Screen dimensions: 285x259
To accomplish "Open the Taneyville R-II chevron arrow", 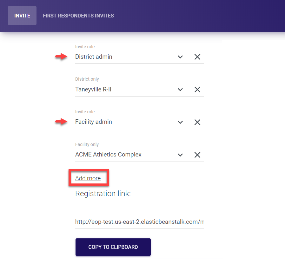I will pos(180,90).
